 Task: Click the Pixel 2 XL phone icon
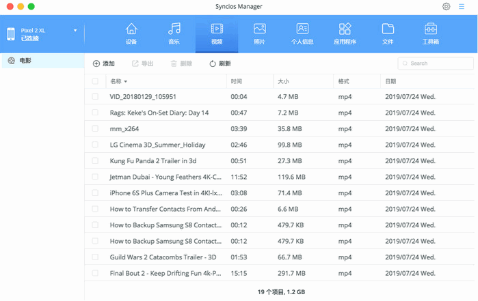[11, 33]
